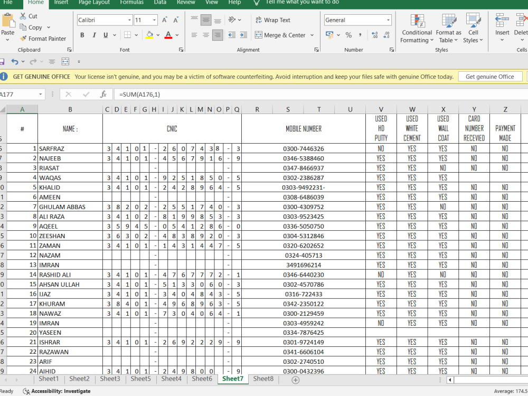Click the Copy icon
Image resolution: width=528 pixels, height=396 pixels.
point(23,27)
